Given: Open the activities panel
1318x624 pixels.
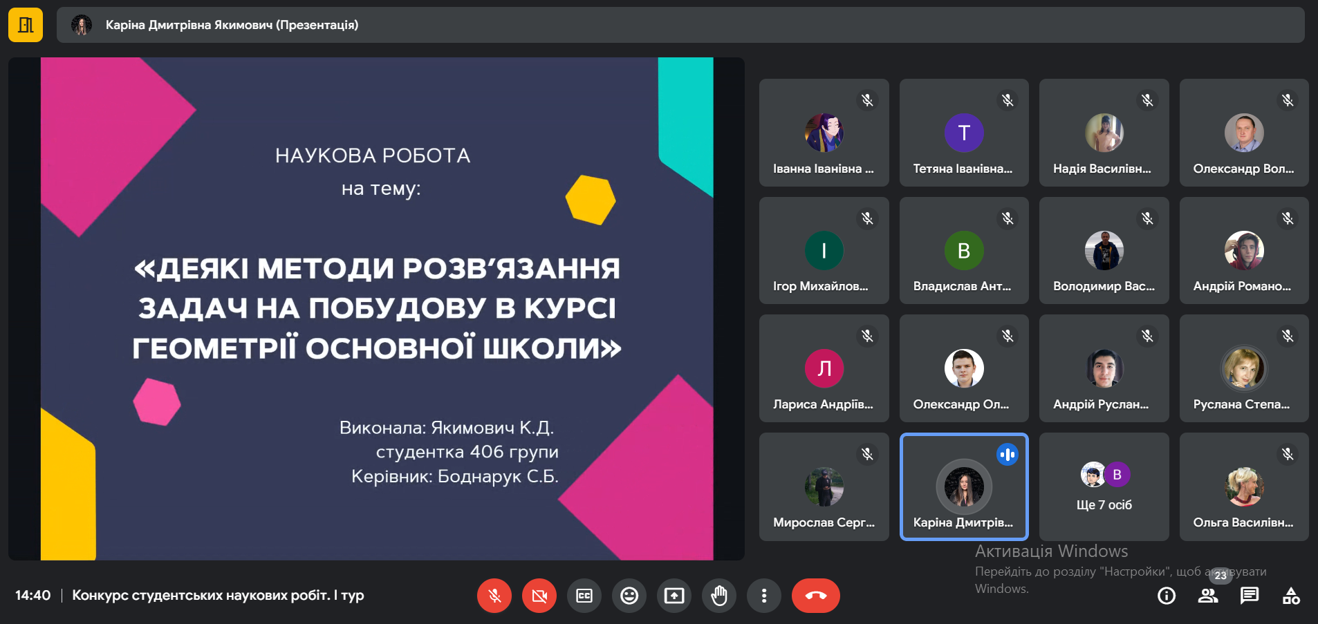Looking at the screenshot, I should pyautogui.click(x=1291, y=596).
